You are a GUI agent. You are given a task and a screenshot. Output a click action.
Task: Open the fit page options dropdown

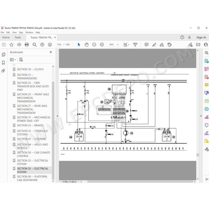pos(126,44)
